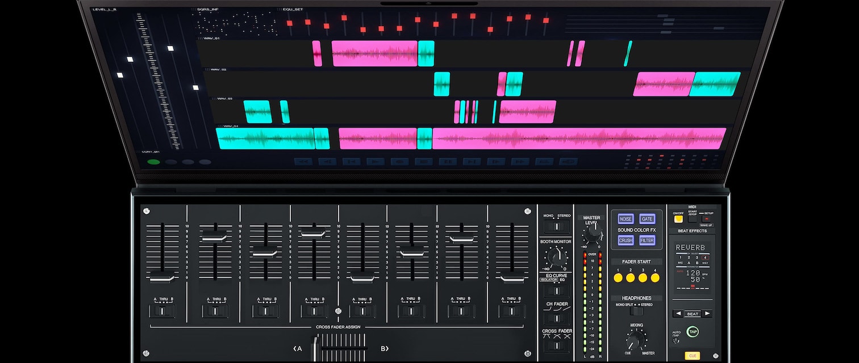This screenshot has width=859, height=363.
Task: Activate the NOISE sound color FX button
Action: 626,219
